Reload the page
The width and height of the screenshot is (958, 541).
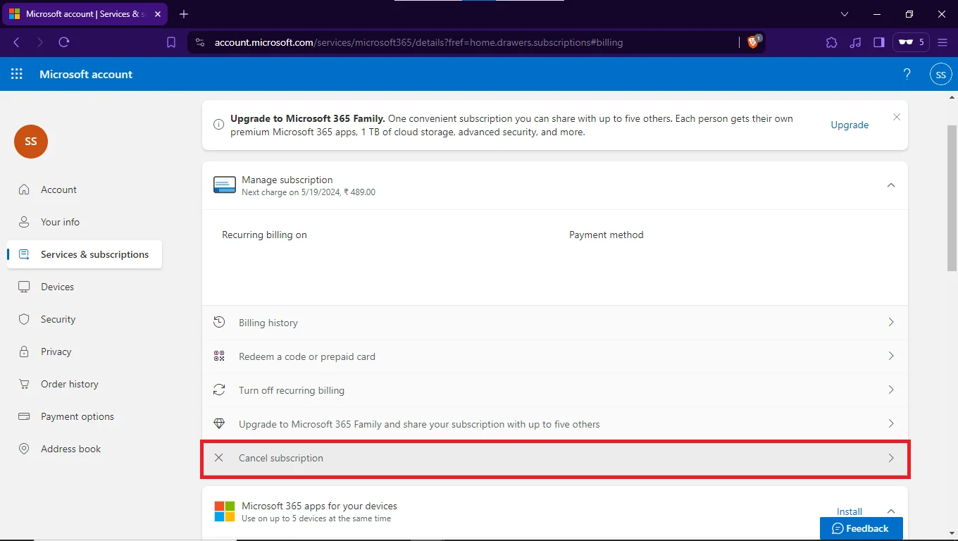tap(64, 42)
